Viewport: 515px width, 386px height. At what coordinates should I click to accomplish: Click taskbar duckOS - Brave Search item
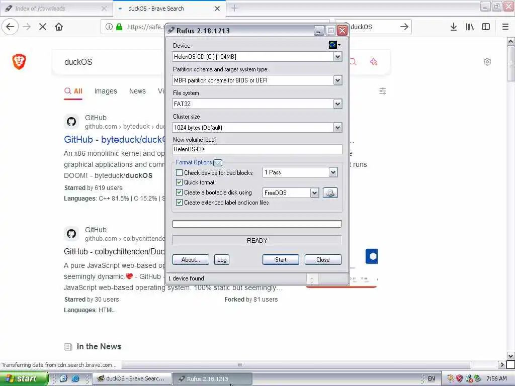coord(132,378)
